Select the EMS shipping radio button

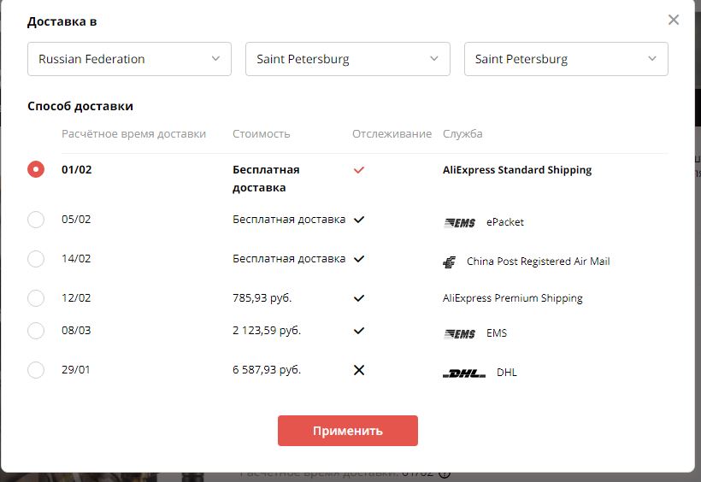36,331
